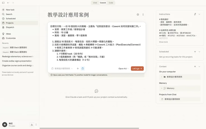Viewport: 206px width, 129px height.
Task: Switch to the Code tab
Action: [111, 3]
